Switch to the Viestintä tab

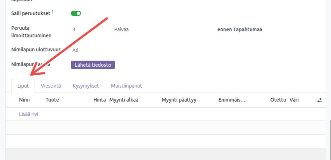pos(51,86)
